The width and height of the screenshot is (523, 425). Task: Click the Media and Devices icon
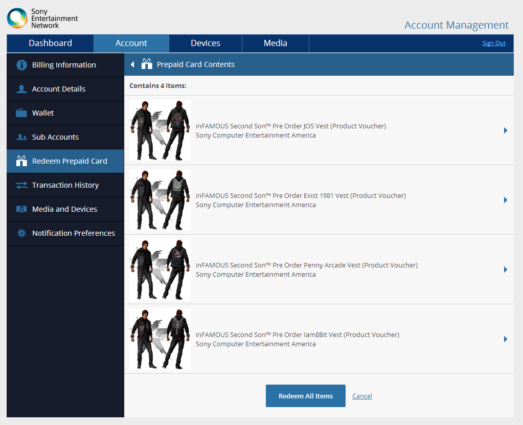21,209
